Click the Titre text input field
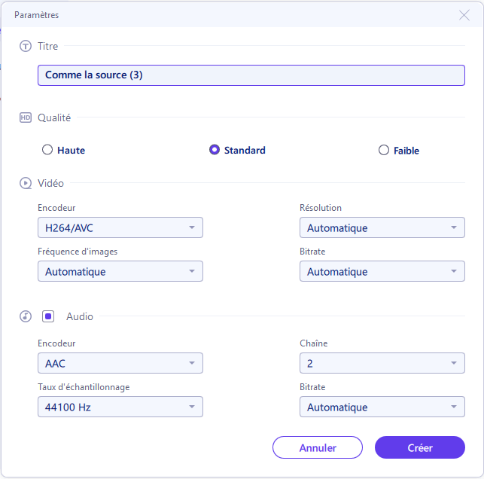 point(251,75)
